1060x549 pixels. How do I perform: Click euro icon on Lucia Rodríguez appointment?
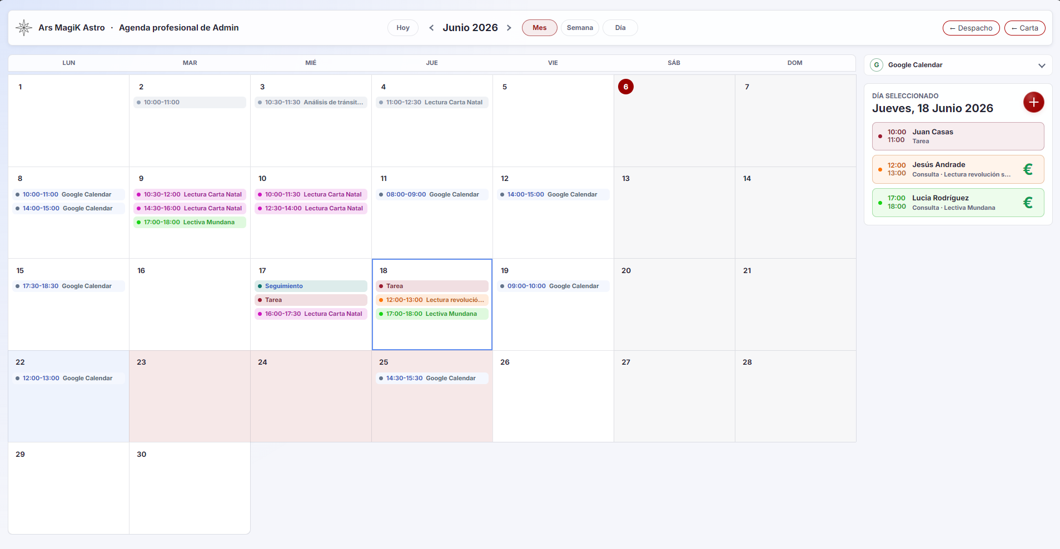tap(1028, 203)
